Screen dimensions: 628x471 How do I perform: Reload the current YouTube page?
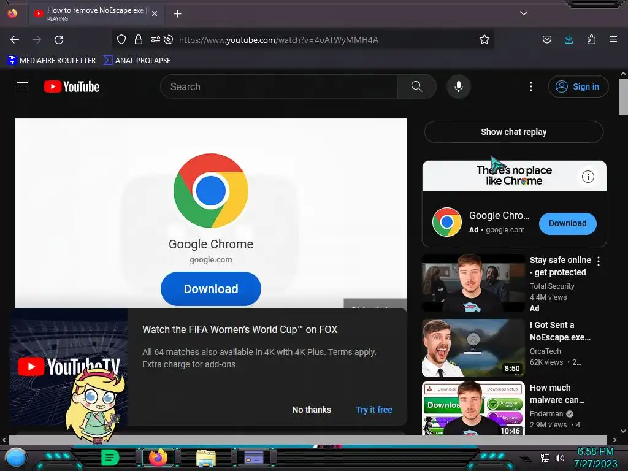(59, 40)
